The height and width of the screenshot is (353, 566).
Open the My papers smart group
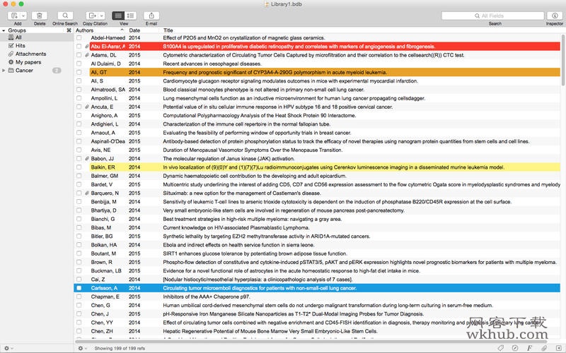coord(37,62)
